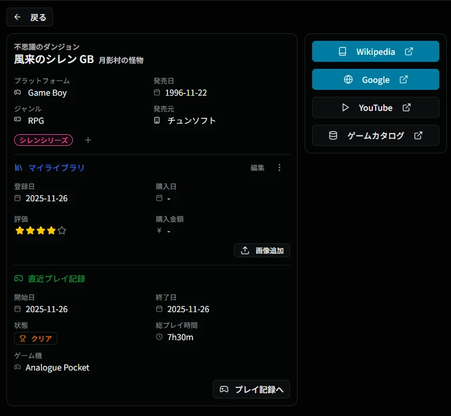Click the database icon on ゲームカタログ button
The image size is (451, 416).
click(333, 135)
